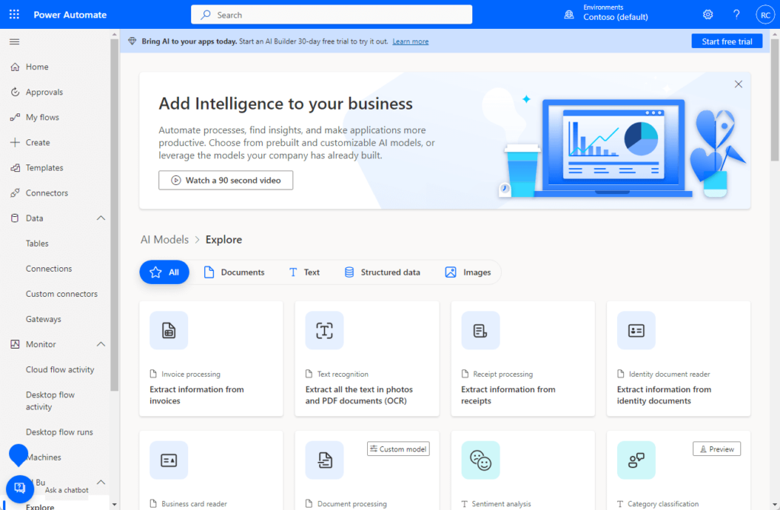Viewport: 780px width, 510px height.
Task: Select the Text filter tab
Action: pyautogui.click(x=304, y=272)
